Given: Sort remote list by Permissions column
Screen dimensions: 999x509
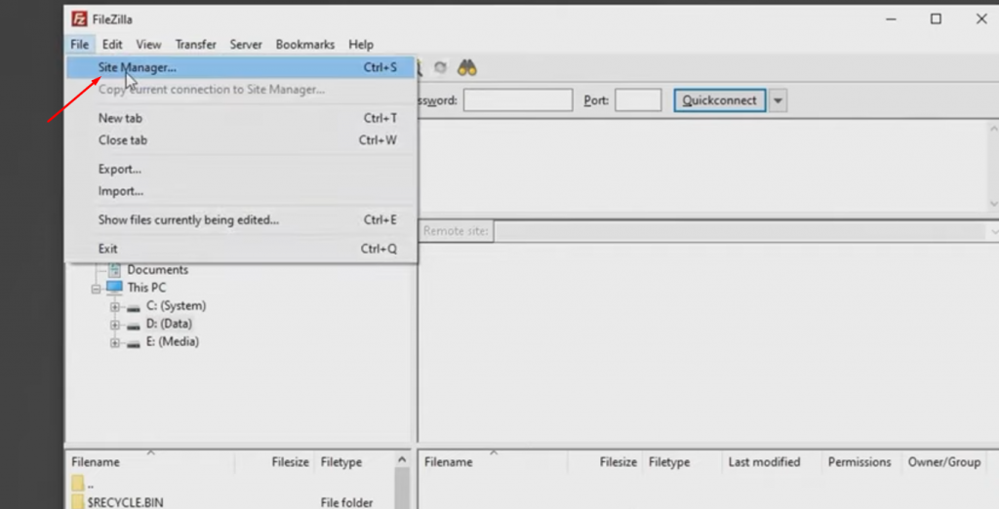Looking at the screenshot, I should pyautogui.click(x=860, y=462).
